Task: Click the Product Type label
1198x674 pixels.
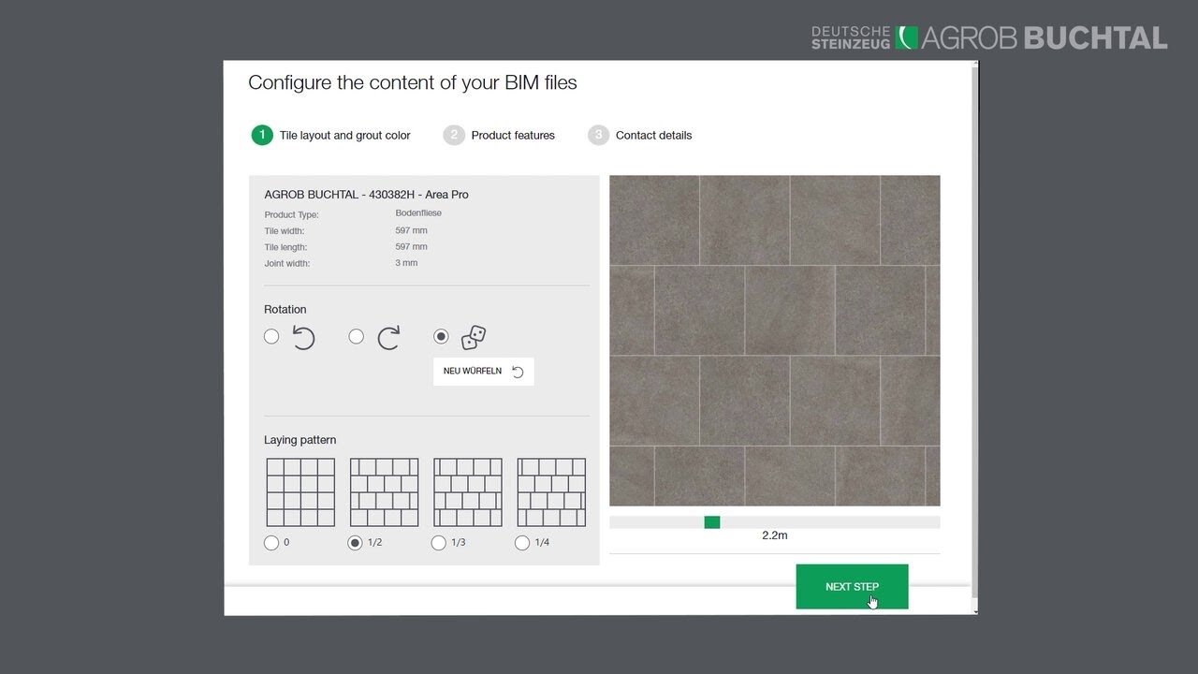Action: pyautogui.click(x=292, y=215)
